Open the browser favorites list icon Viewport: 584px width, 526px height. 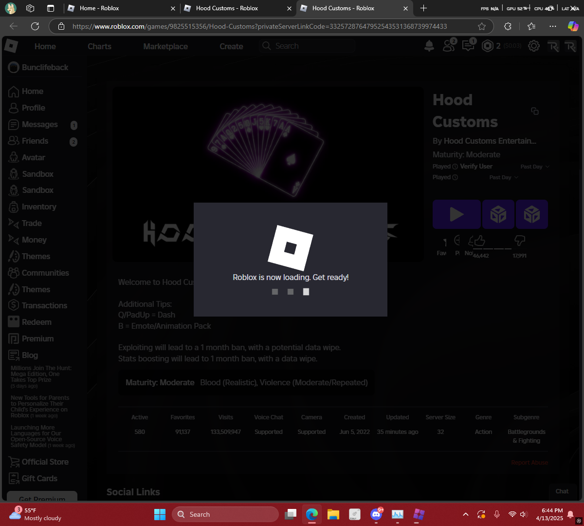[531, 26]
